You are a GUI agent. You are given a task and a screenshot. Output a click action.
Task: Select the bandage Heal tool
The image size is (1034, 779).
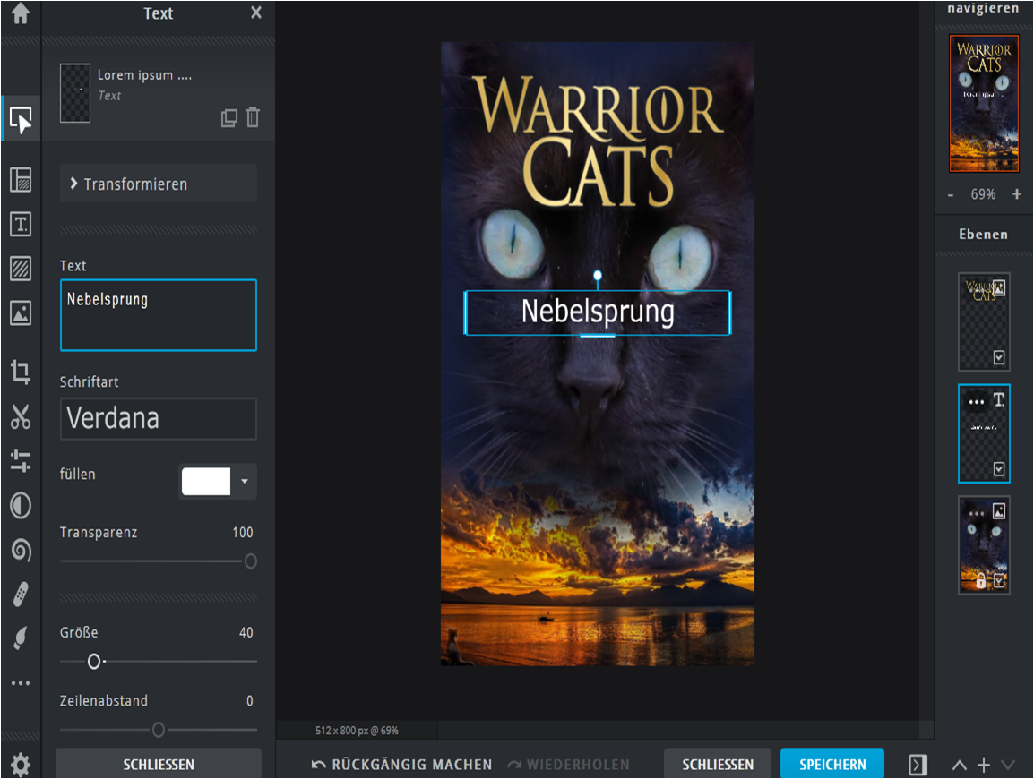coord(21,595)
